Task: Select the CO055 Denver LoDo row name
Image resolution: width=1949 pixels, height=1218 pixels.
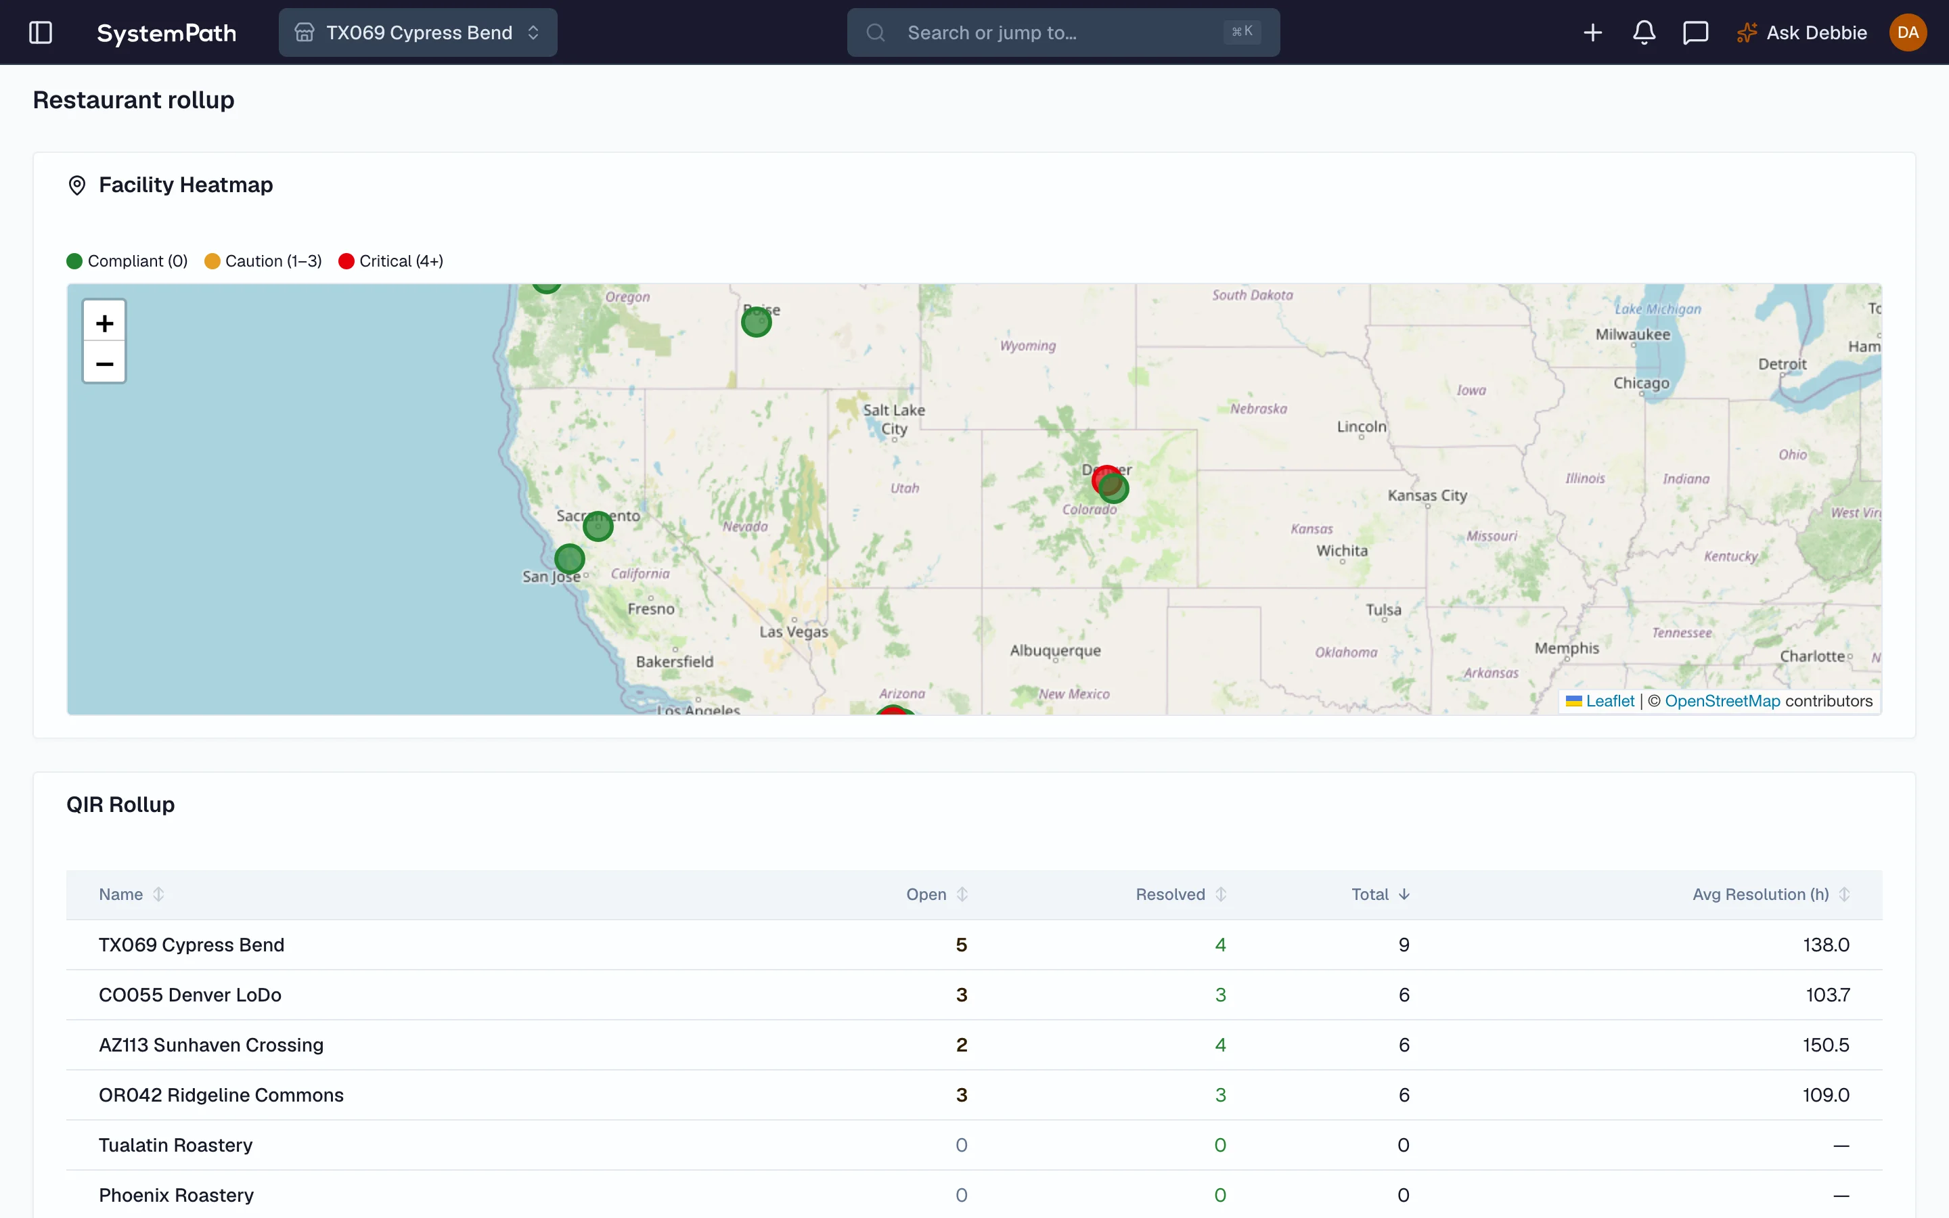Action: click(190, 994)
